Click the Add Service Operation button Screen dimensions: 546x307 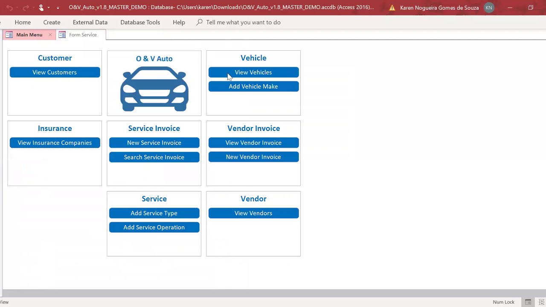tap(154, 227)
